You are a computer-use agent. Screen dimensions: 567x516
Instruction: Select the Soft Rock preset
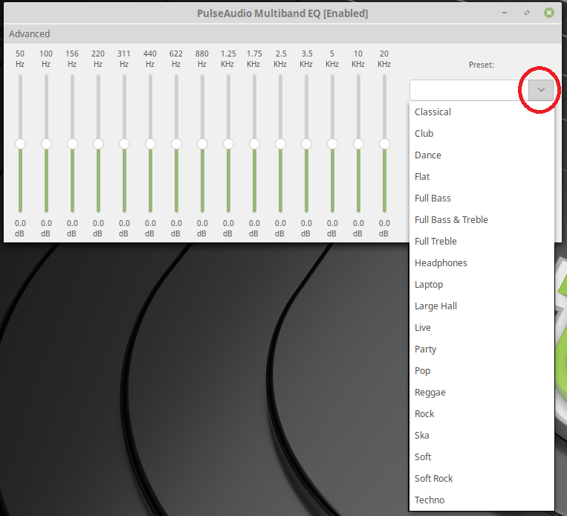click(482, 478)
